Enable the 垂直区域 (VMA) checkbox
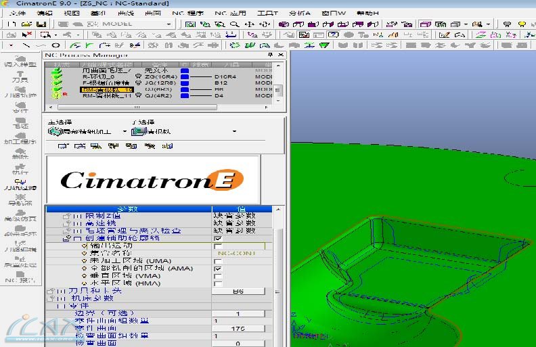Image resolution: width=536 pixels, height=347 pixels. point(218,276)
